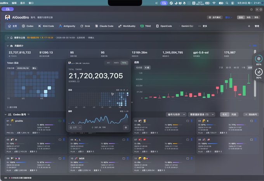Go to the 主页 home tab
This screenshot has width=264, height=181.
tap(12, 26)
